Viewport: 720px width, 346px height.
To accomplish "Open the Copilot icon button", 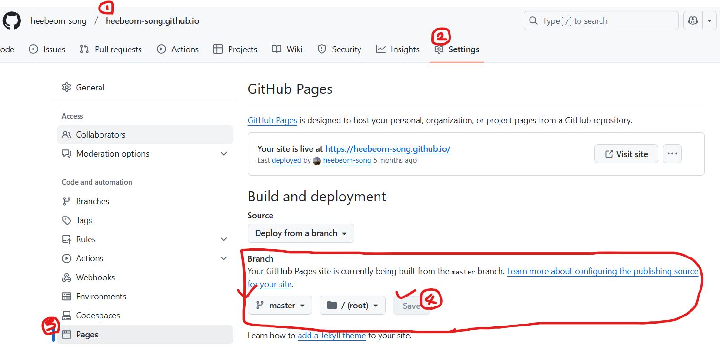I will coord(693,21).
